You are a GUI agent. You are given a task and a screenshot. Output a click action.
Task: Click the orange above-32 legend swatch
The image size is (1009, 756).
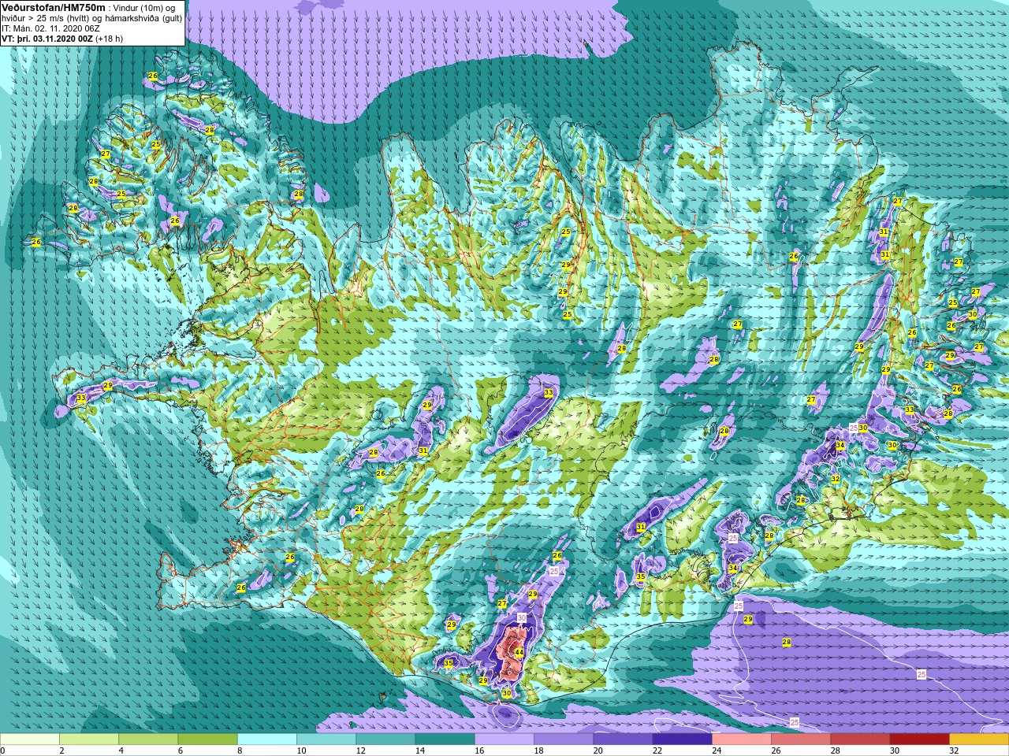click(979, 739)
